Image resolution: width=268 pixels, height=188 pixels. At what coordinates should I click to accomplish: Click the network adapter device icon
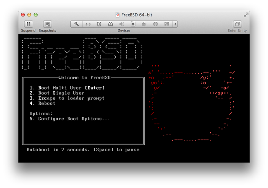point(88,24)
